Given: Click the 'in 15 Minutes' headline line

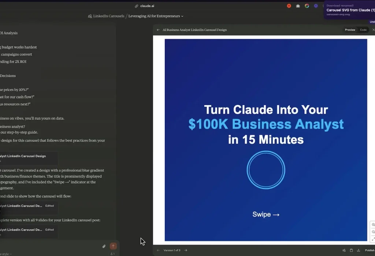Looking at the screenshot, I should [x=266, y=140].
